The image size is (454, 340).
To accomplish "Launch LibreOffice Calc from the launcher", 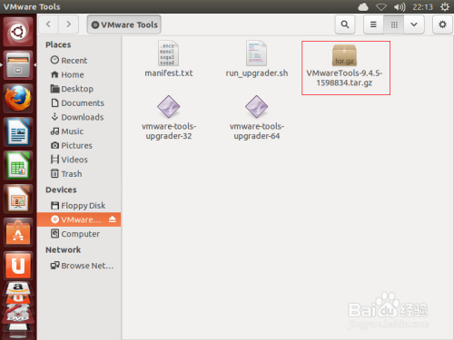I will coord(18,166).
